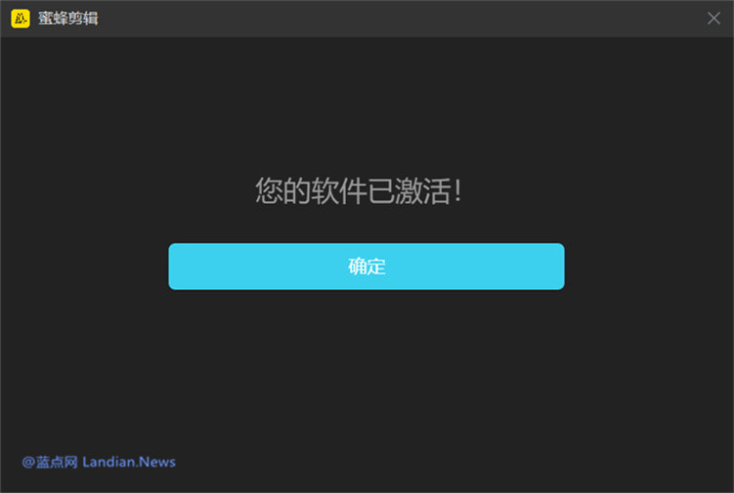Click the 蜜蜂剪辑 window title text
The width and height of the screenshot is (734, 493).
(x=67, y=19)
